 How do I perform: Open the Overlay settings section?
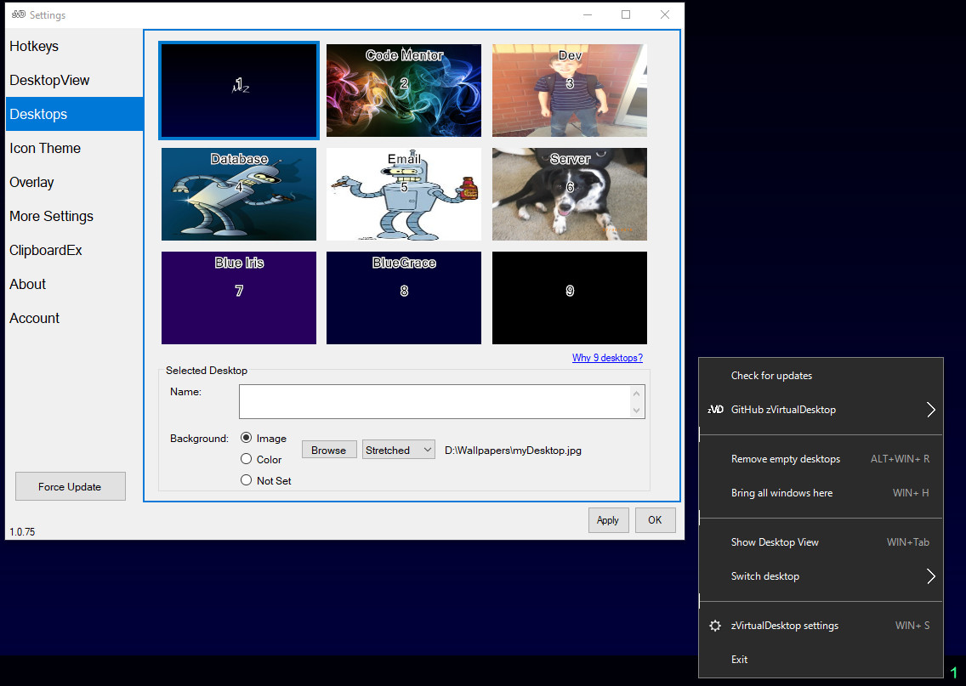point(75,182)
